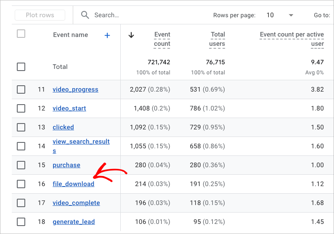
Task: Sort by Event count per active user
Action: 292,39
